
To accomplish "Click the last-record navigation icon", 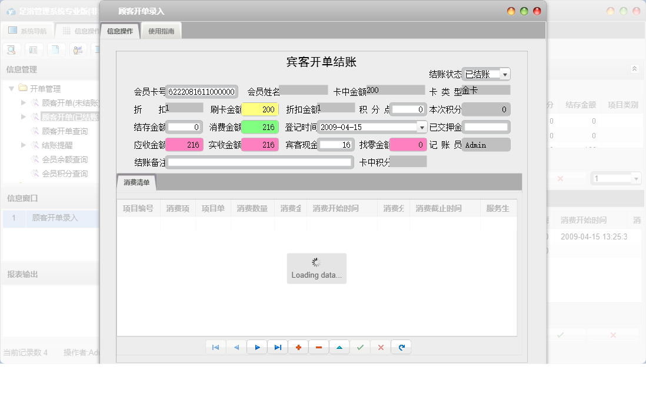I will point(278,347).
